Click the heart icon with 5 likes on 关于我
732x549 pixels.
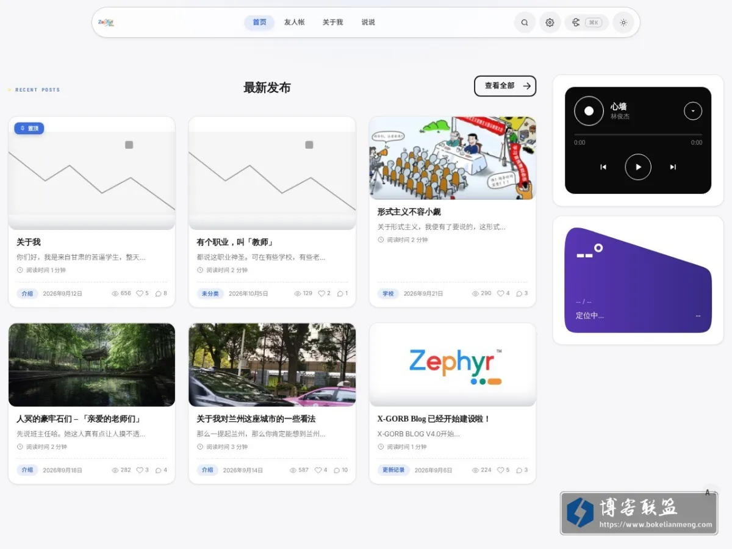click(x=139, y=293)
